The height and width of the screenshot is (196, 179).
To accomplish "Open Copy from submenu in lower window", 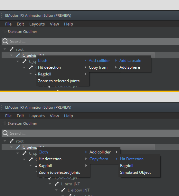I will click(104, 159).
